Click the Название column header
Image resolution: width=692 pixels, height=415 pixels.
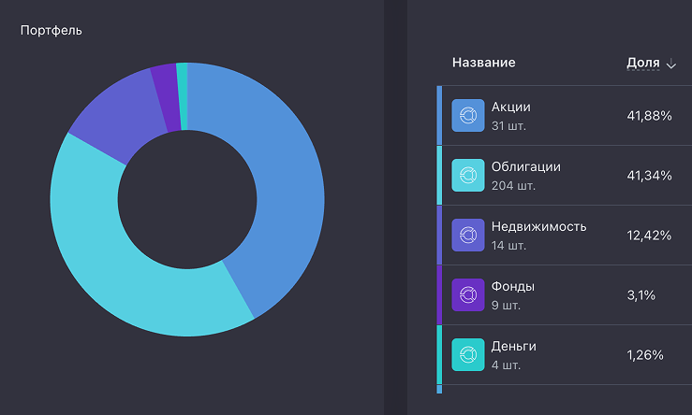click(484, 63)
